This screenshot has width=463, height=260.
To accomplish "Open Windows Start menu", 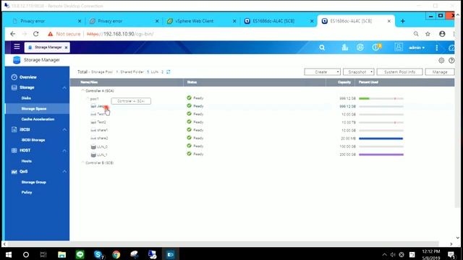I will (8, 254).
